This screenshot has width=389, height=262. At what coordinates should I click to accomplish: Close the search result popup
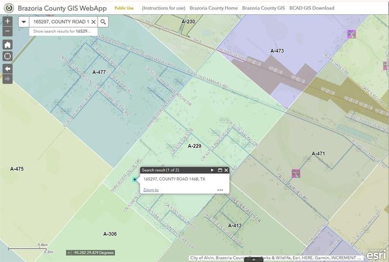pyautogui.click(x=226, y=170)
